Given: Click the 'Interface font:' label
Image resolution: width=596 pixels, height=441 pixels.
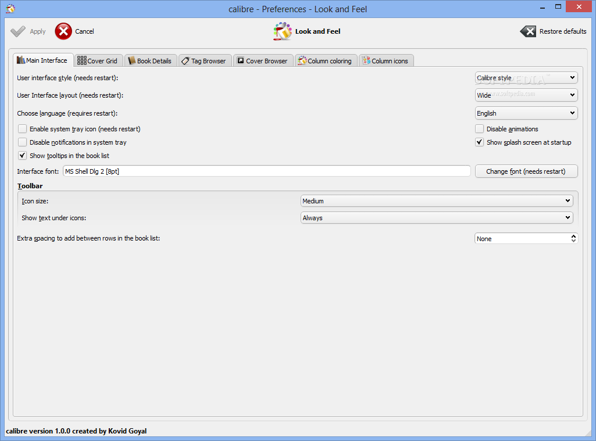Looking at the screenshot, I should coord(38,171).
